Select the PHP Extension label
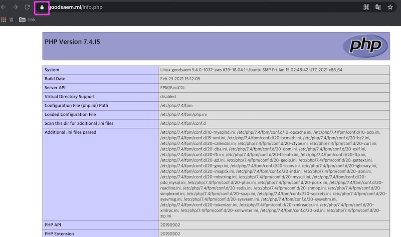401x237 pixels. [x=59, y=233]
